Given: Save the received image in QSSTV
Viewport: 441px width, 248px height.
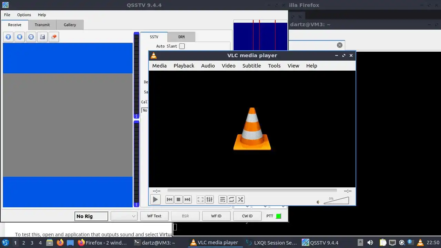Looking at the screenshot, I should [42, 37].
